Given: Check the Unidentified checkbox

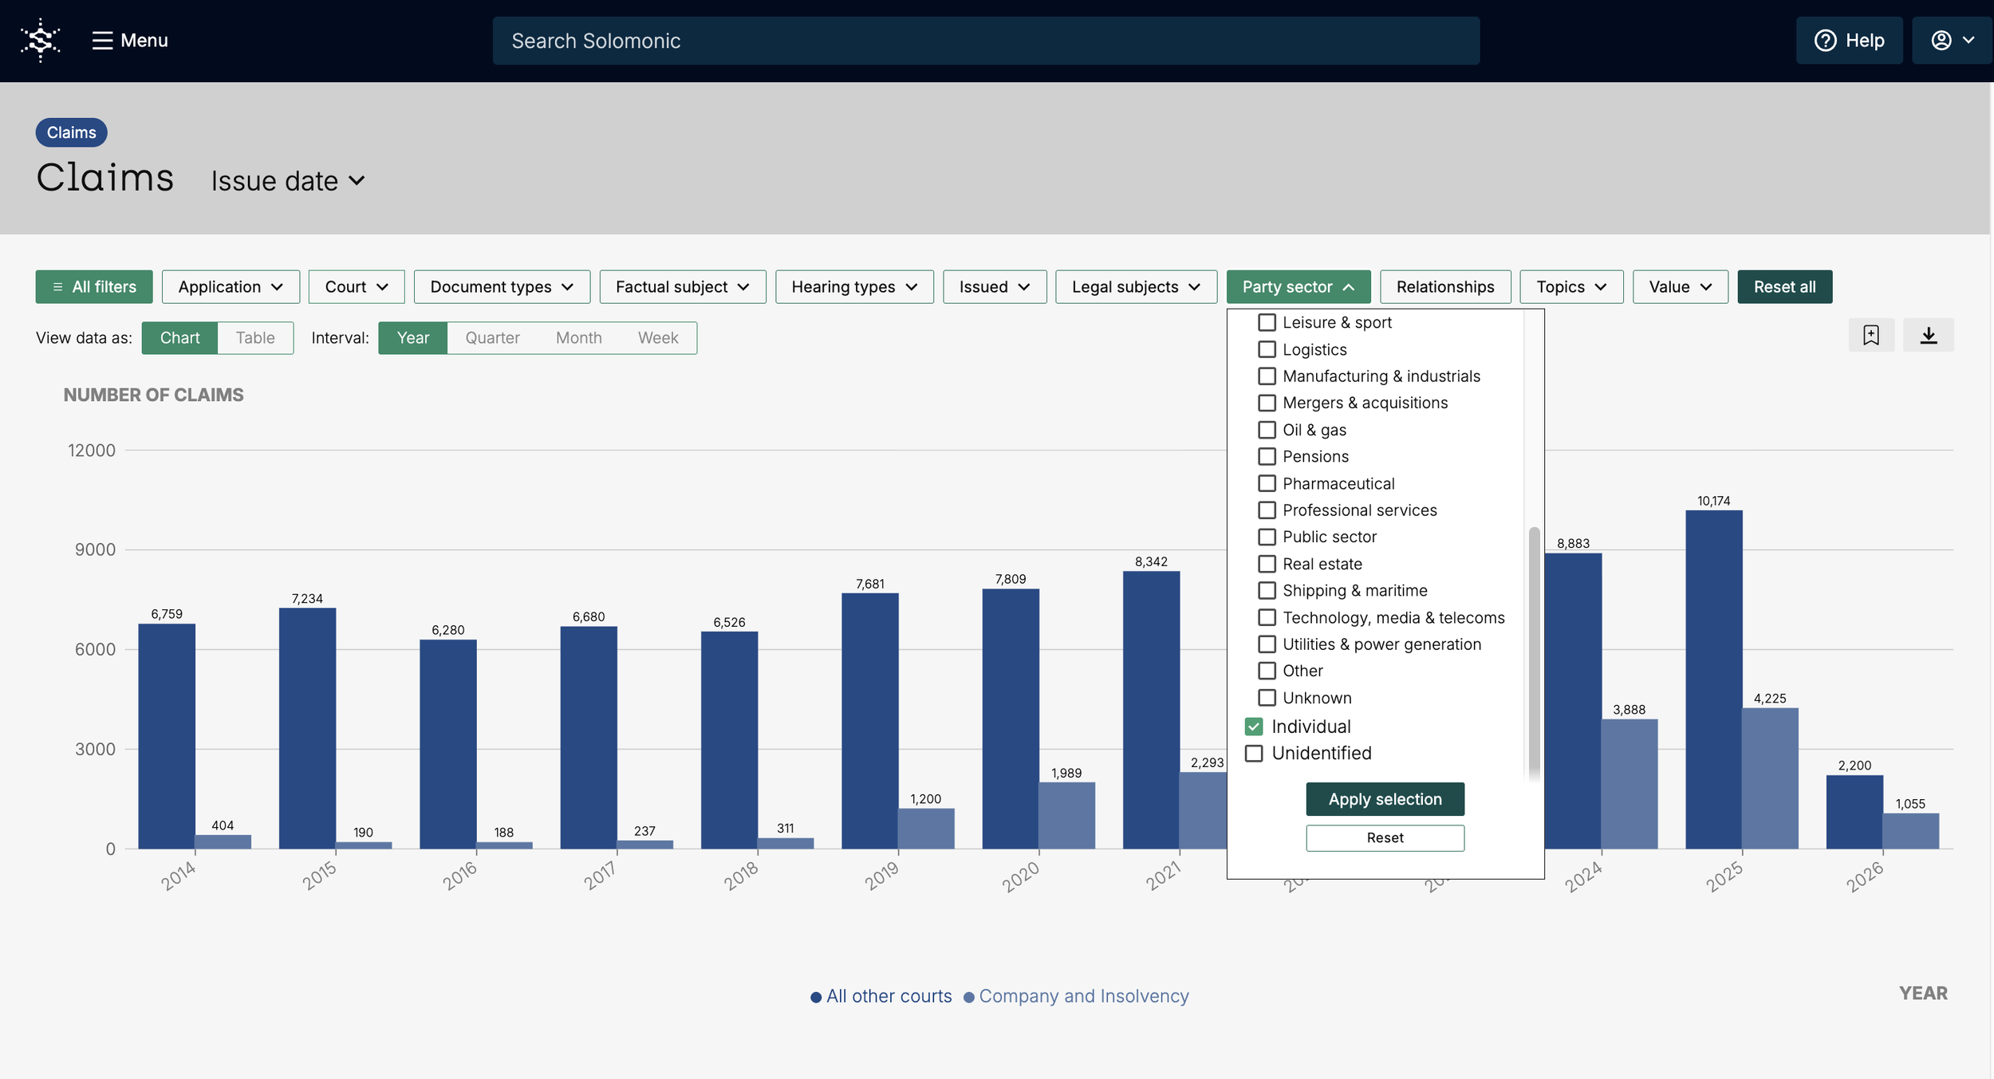Looking at the screenshot, I should (1254, 754).
